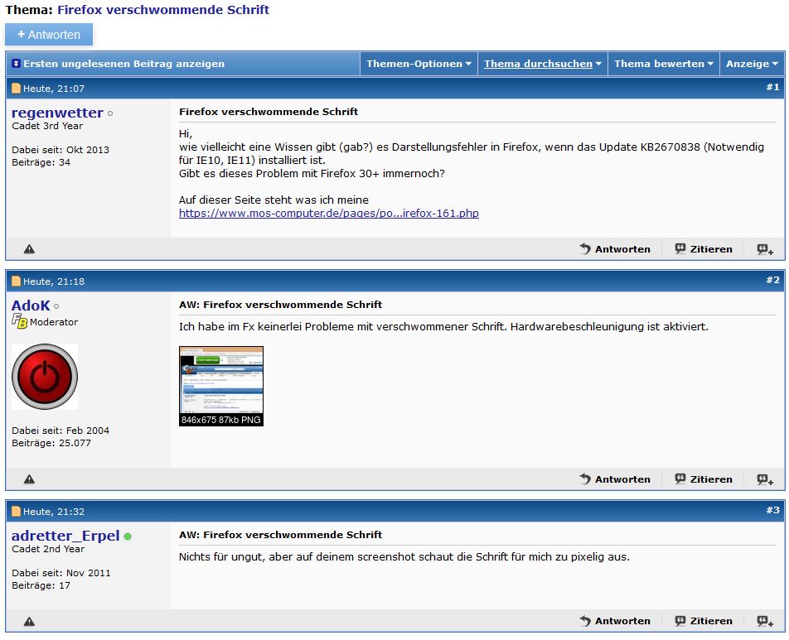Click 'Dabei seit: Okt 2013' text
This screenshot has height=640, width=789.
click(x=61, y=150)
